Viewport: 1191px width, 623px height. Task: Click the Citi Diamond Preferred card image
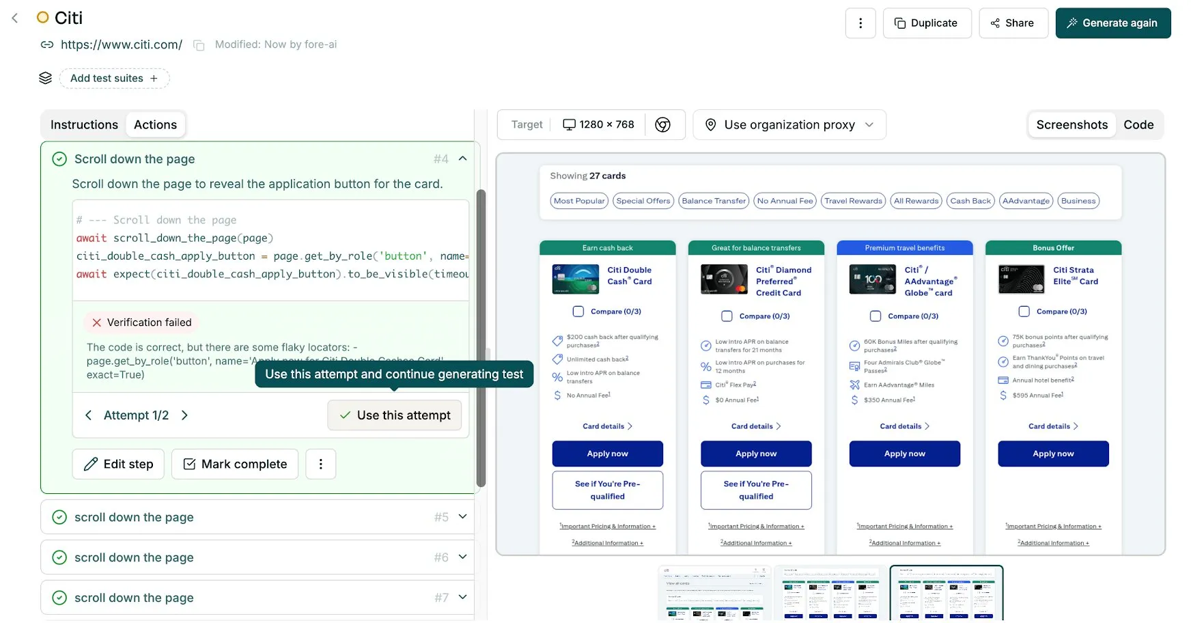pos(724,279)
